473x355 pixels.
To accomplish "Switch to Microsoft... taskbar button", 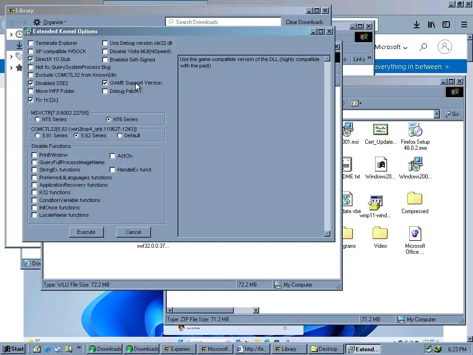I will coord(215,349).
